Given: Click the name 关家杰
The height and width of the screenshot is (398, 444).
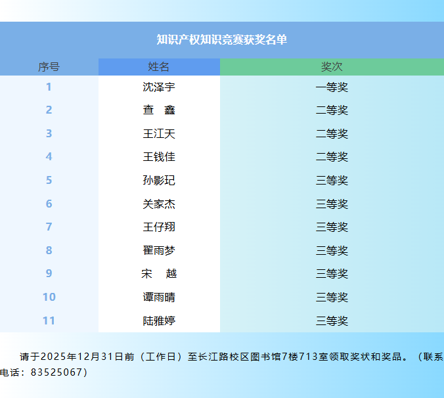Looking at the screenshot, I should pyautogui.click(x=159, y=204).
